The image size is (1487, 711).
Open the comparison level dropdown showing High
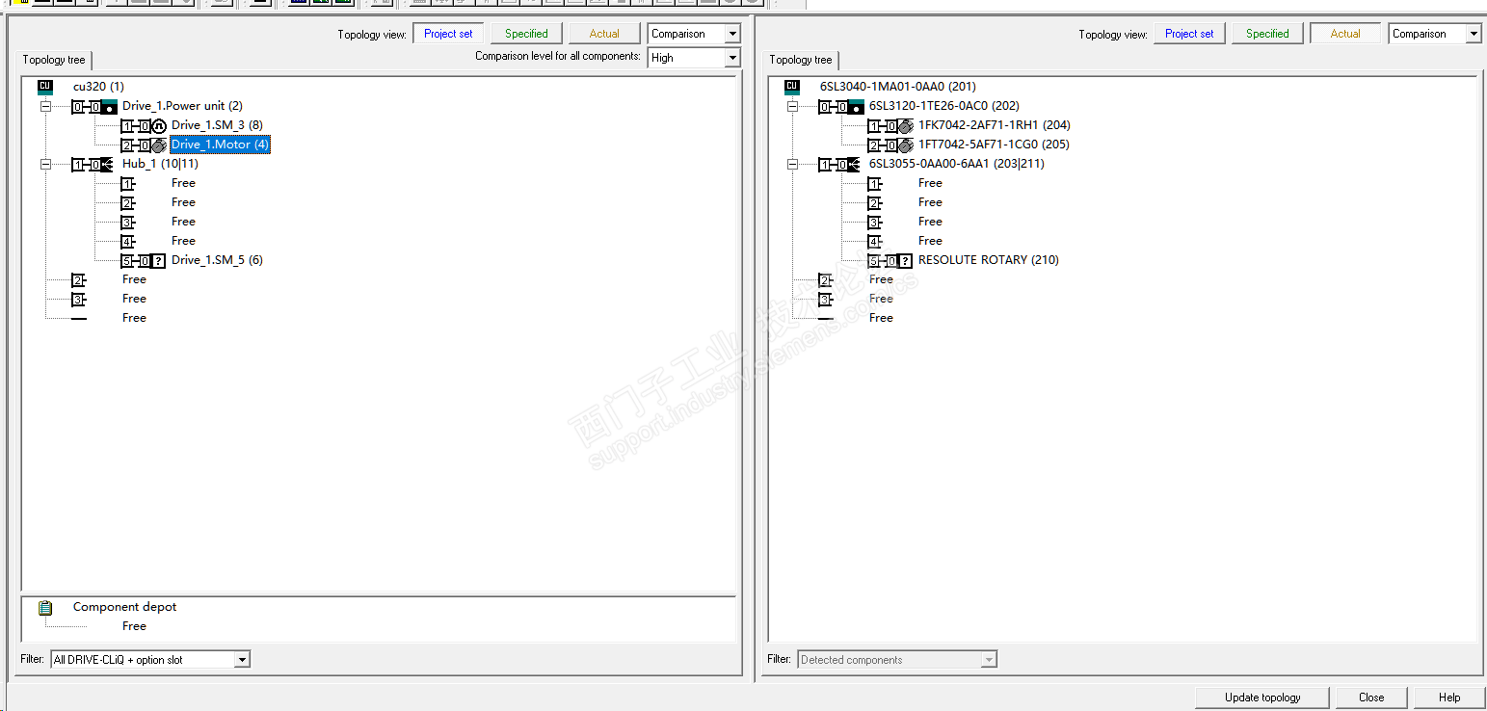pos(694,58)
